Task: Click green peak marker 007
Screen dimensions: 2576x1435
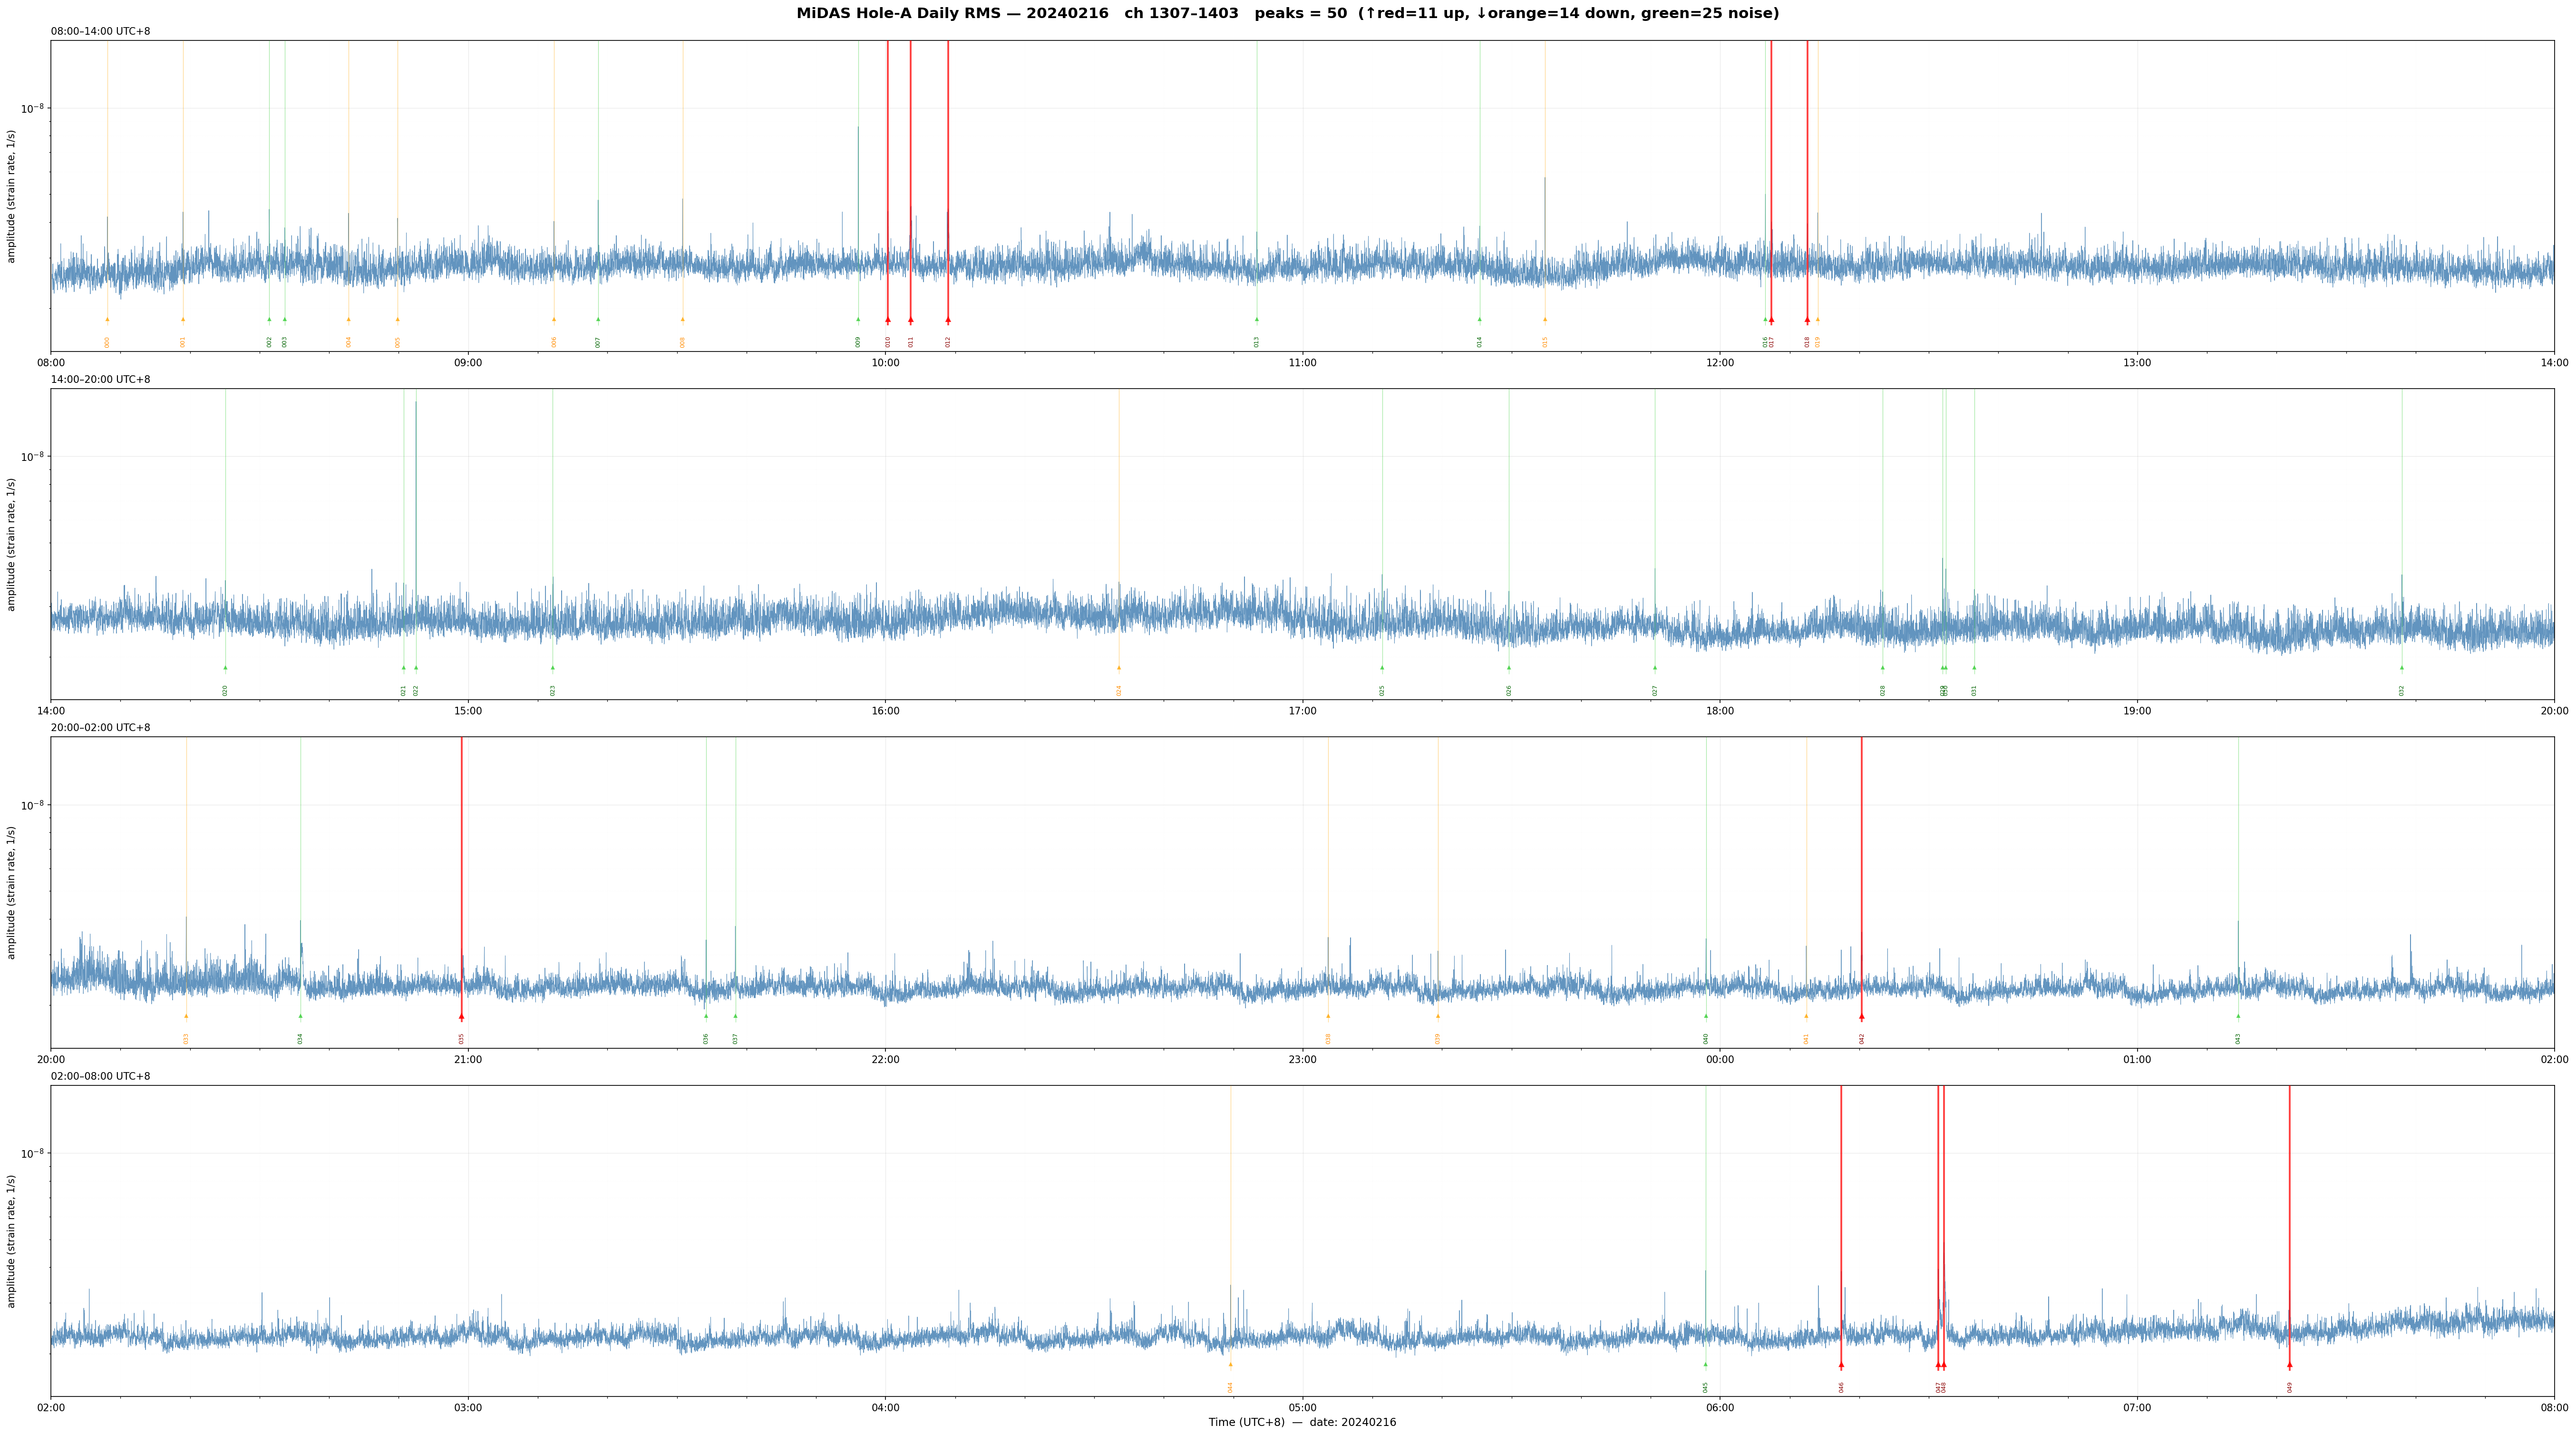Action: click(x=598, y=320)
